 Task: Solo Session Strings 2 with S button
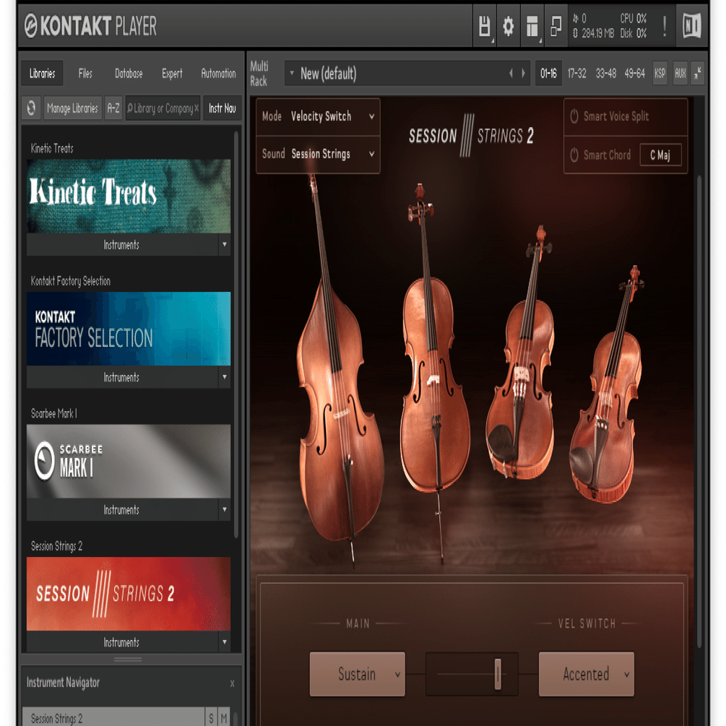(x=211, y=717)
